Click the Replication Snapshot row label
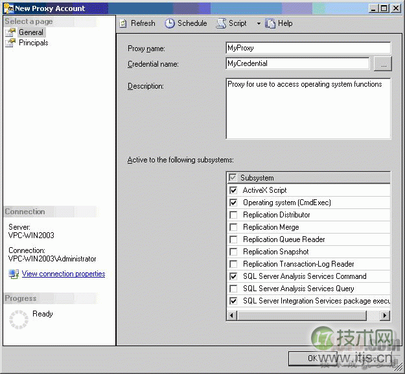 276,252
